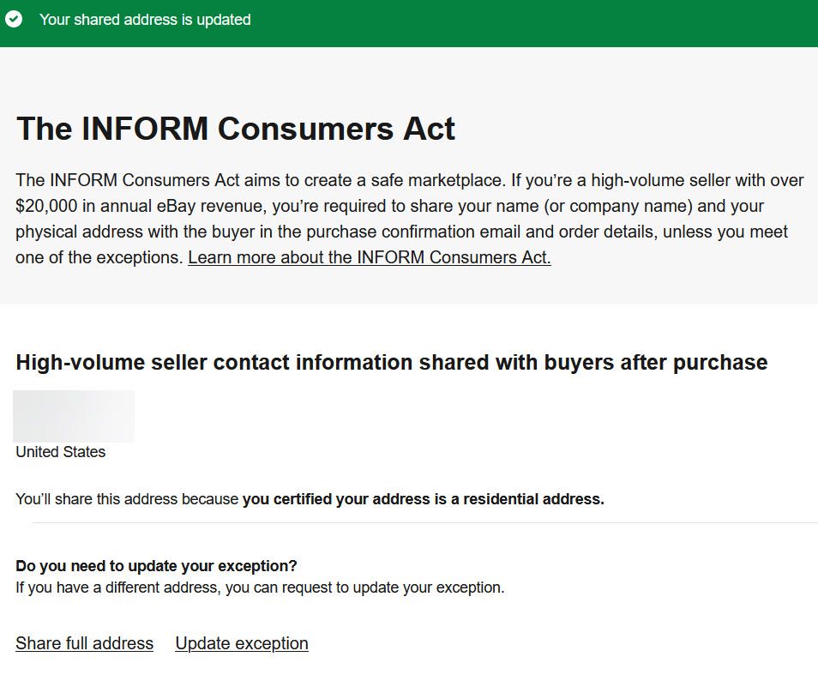Image resolution: width=818 pixels, height=687 pixels.
Task: Click 'Do you need to update your exception?' heading
Action: click(x=157, y=566)
